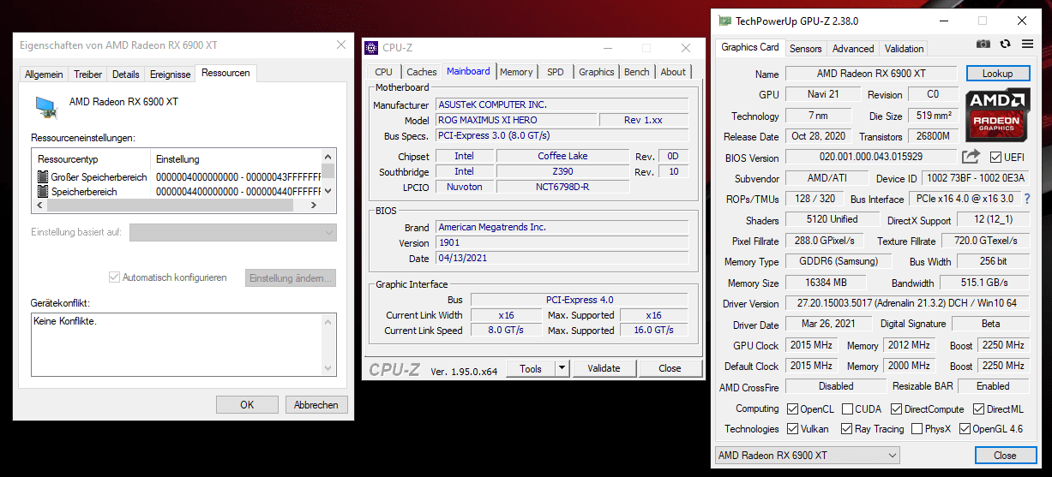Open the SPD tab in CPU-Z
Image resolution: width=1052 pixels, height=477 pixels.
(556, 72)
